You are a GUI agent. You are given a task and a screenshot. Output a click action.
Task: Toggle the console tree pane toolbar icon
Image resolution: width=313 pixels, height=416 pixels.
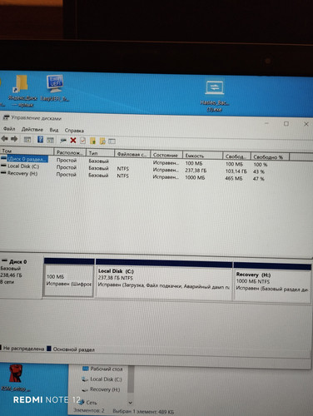tap(27, 140)
